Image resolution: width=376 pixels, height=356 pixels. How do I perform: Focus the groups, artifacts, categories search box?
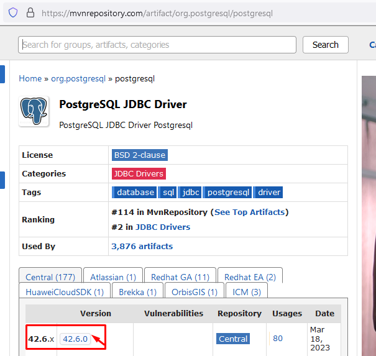tap(157, 45)
